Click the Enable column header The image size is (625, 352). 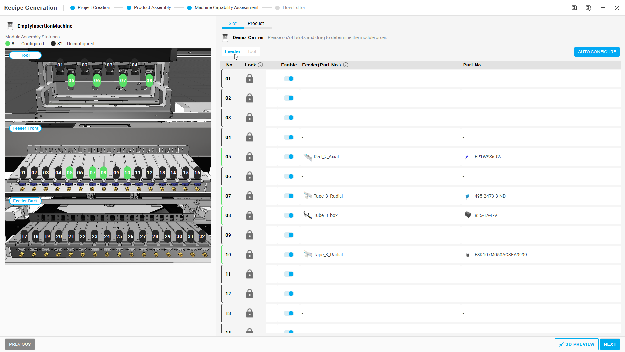[x=289, y=65]
